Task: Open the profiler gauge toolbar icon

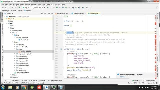Action: pos(63,8)
